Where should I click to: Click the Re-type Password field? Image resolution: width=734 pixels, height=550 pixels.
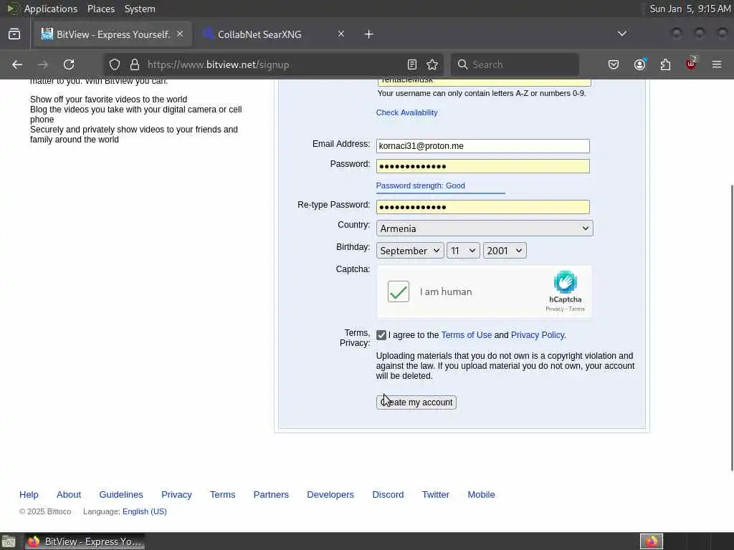tap(482, 207)
